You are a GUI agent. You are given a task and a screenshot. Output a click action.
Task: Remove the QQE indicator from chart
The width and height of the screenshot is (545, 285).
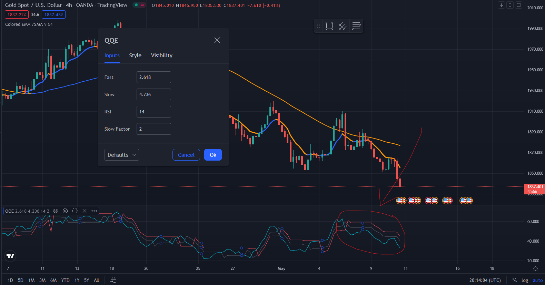pos(85,211)
